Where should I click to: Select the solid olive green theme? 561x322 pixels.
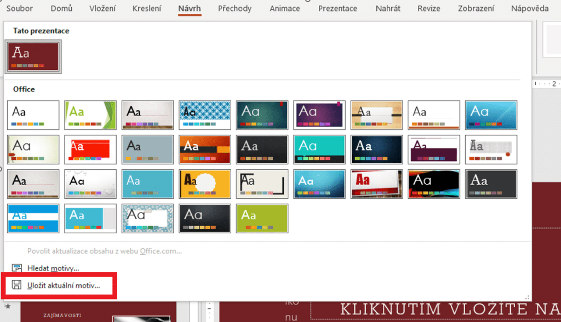point(262,219)
